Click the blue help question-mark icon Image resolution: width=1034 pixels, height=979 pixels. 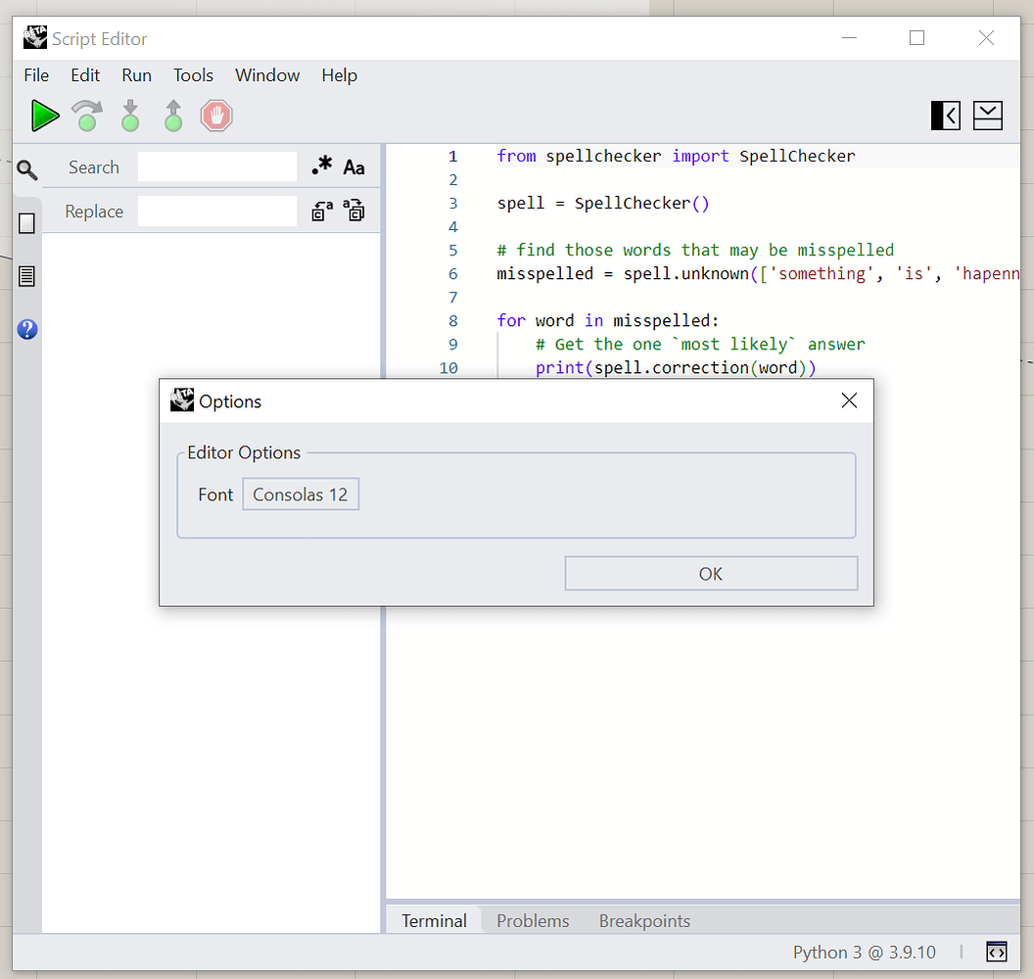click(26, 329)
